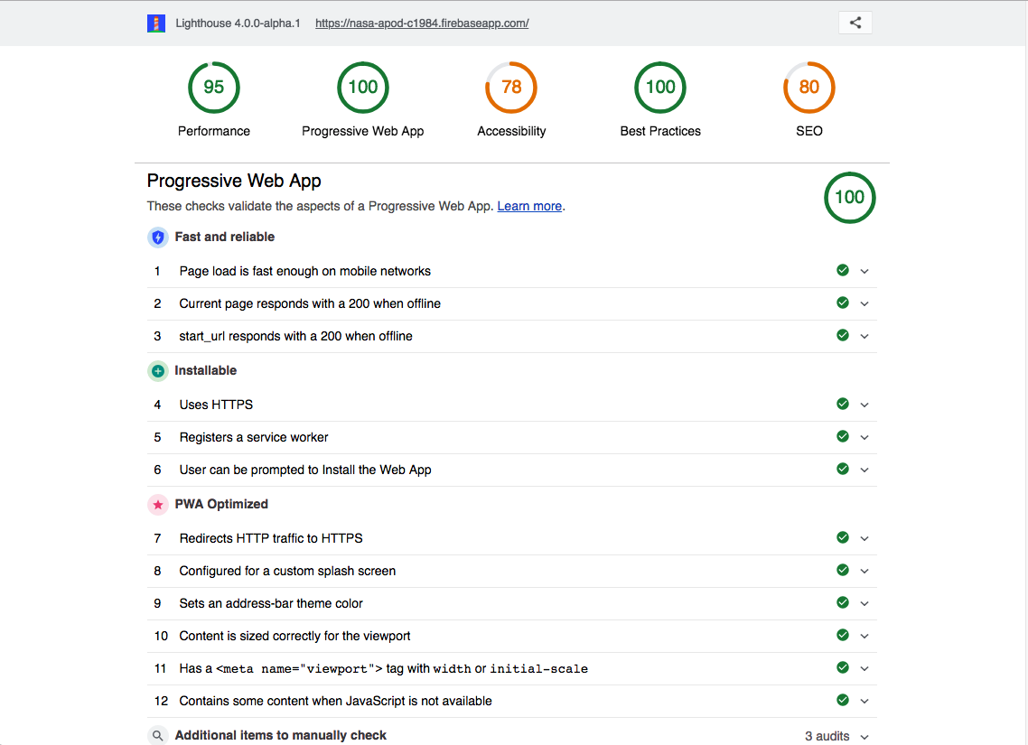Expand Current page responds with 200 offline

click(864, 303)
